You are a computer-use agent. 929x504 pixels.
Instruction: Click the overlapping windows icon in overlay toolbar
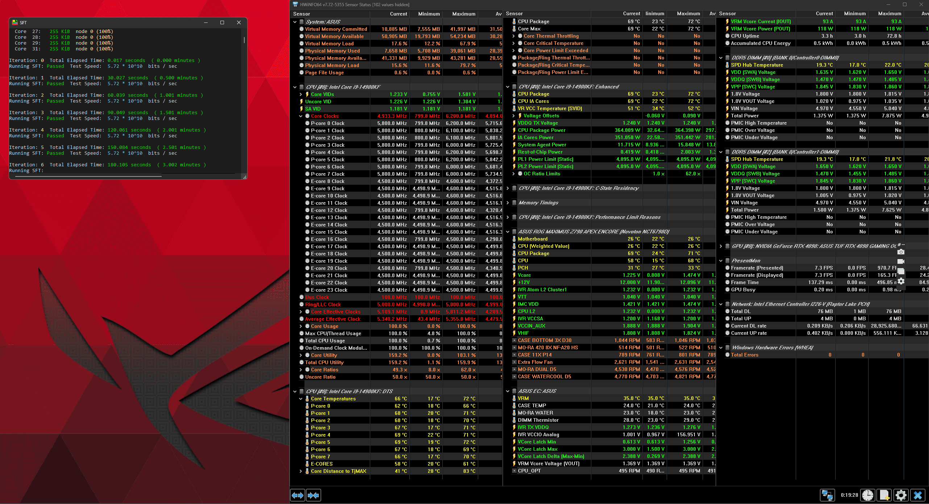point(901,271)
